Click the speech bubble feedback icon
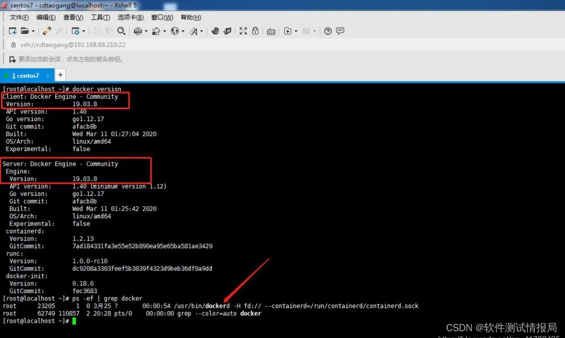Viewport: 565px width, 338px height. [x=340, y=31]
